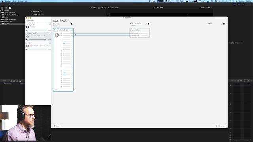Mute the Logic Capture device with its speaker icon

tap(27, 30)
